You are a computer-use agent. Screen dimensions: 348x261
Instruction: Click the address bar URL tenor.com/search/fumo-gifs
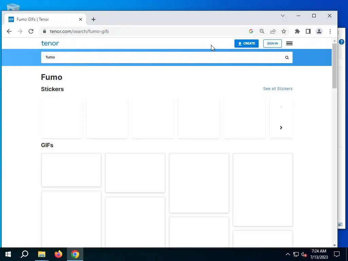tap(79, 31)
